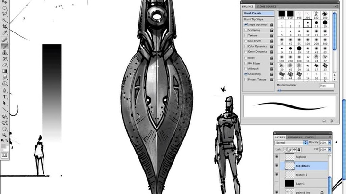Uncheck Shape Dynamics checkbox

246,24
